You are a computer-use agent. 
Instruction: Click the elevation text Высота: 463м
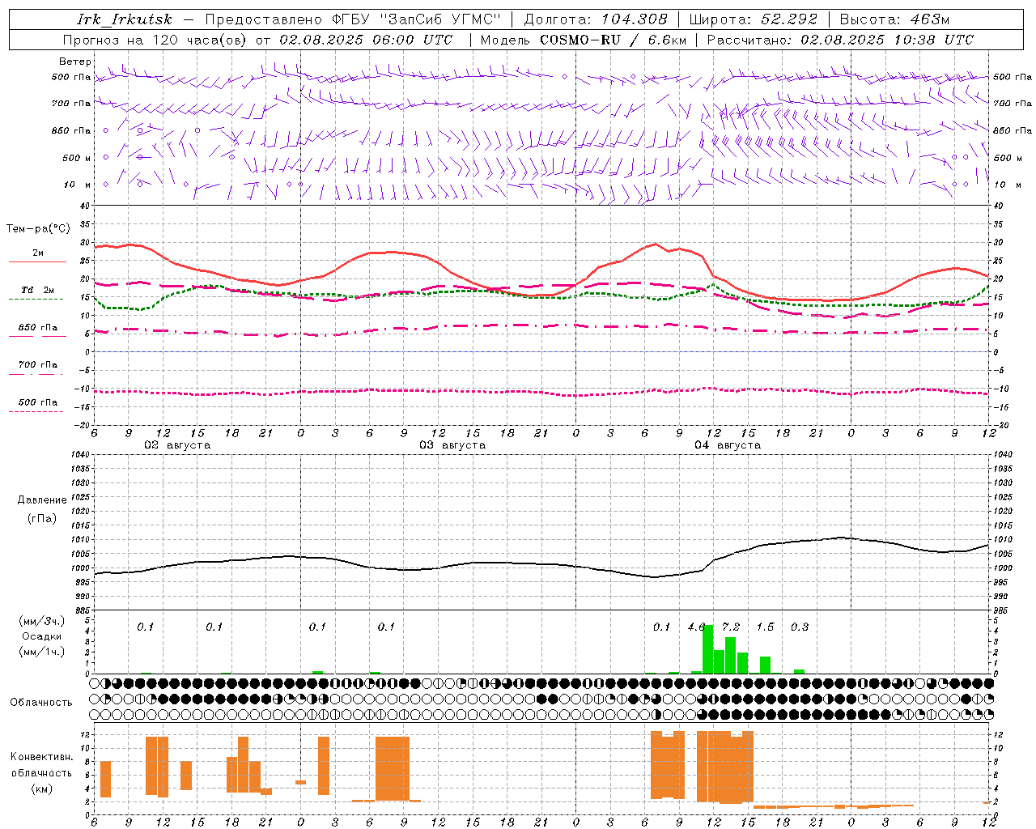(894, 19)
